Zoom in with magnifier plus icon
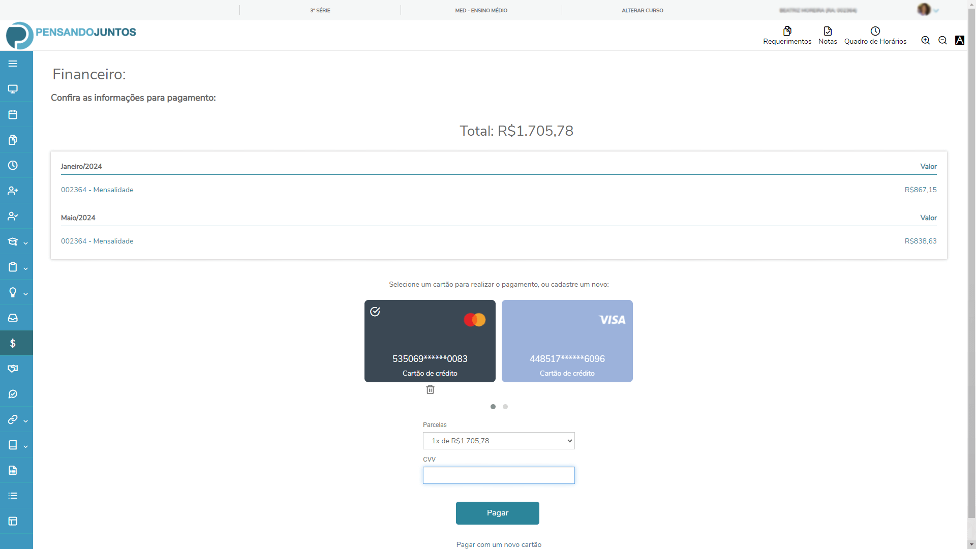 point(926,41)
